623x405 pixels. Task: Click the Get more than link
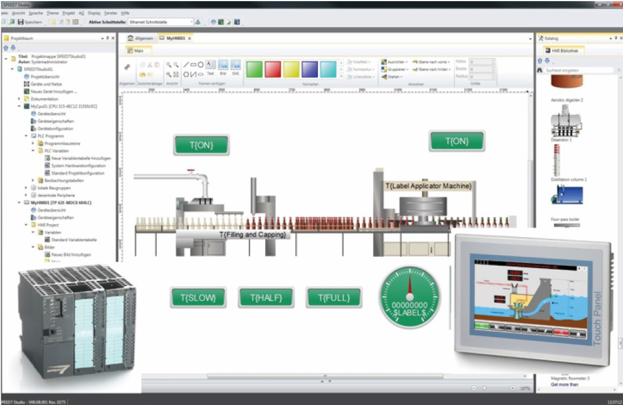[563, 385]
